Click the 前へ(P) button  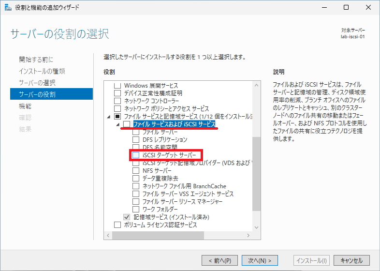click(x=219, y=260)
